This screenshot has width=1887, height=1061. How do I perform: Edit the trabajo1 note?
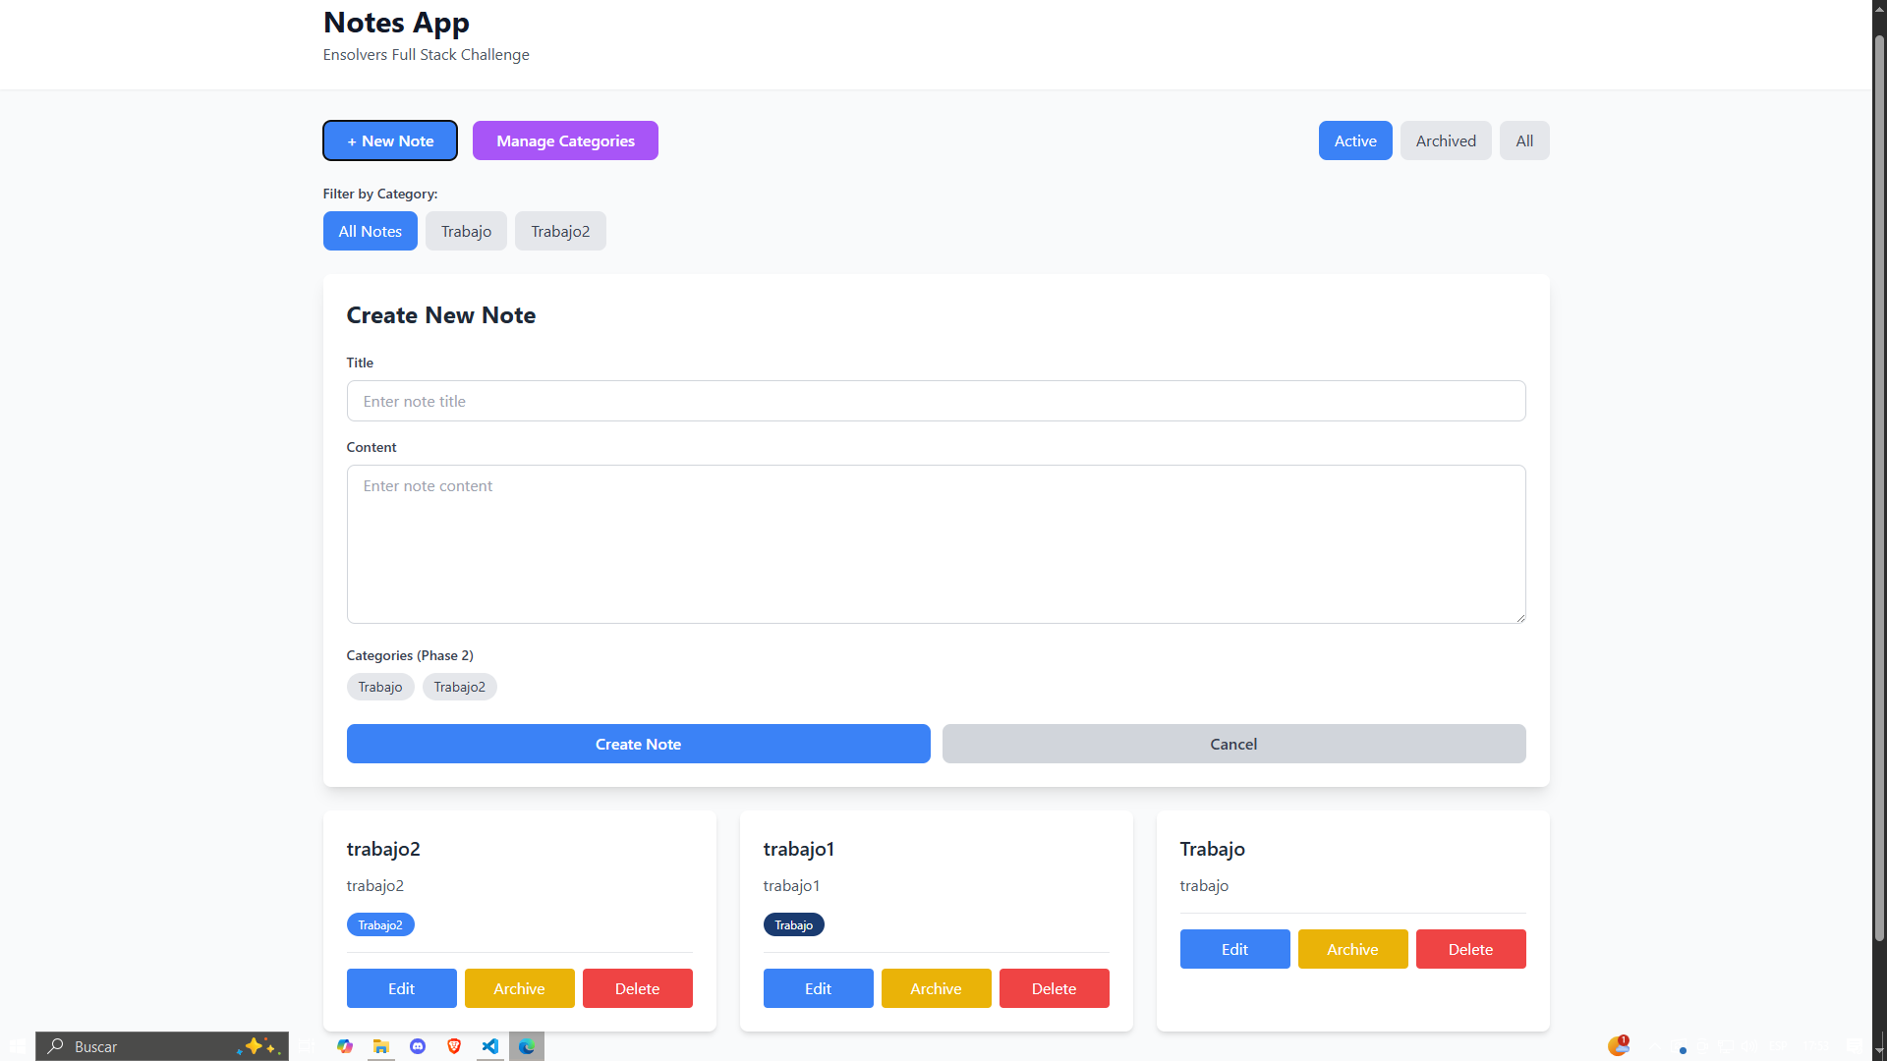[x=819, y=988]
